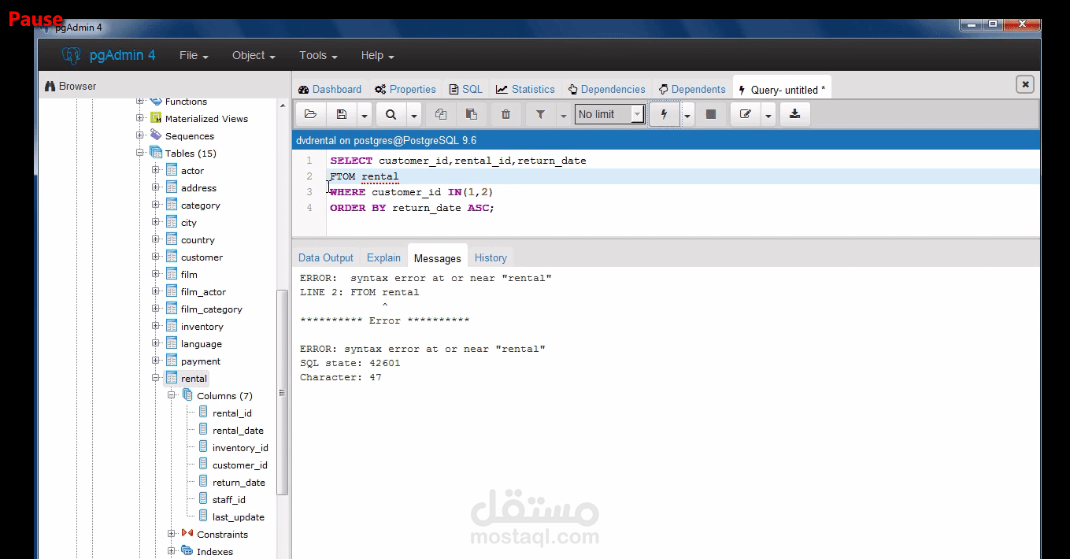Open the No limit rows dropdown
Image resolution: width=1070 pixels, height=559 pixels.
pyautogui.click(x=637, y=114)
